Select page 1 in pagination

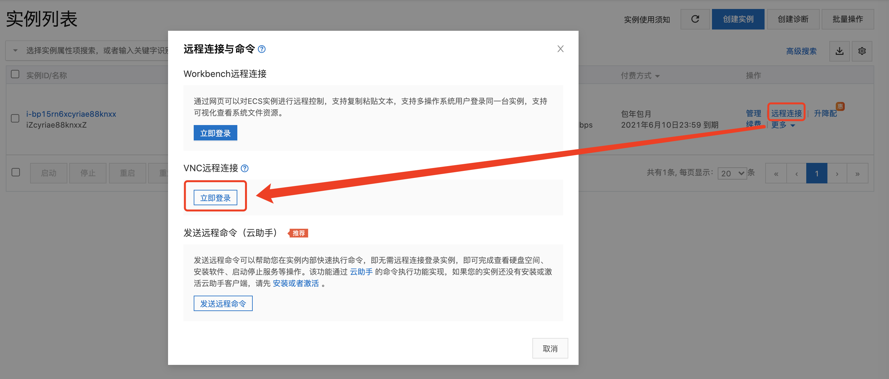(816, 173)
